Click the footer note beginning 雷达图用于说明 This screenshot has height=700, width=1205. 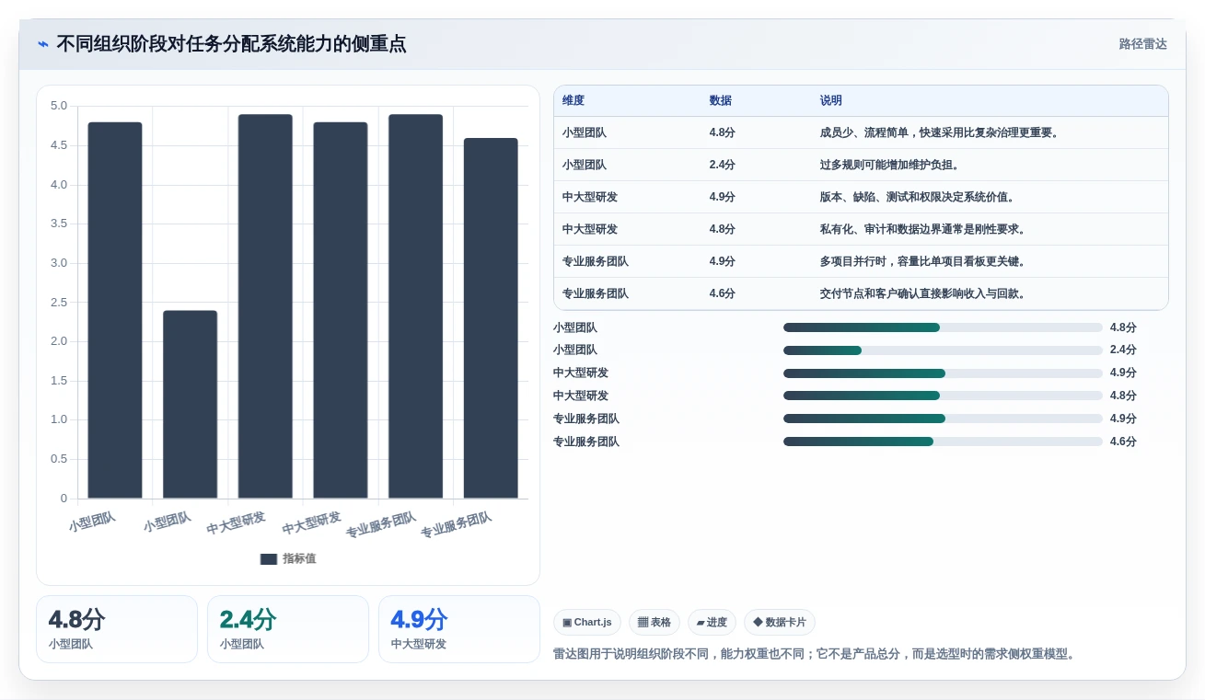tap(814, 655)
